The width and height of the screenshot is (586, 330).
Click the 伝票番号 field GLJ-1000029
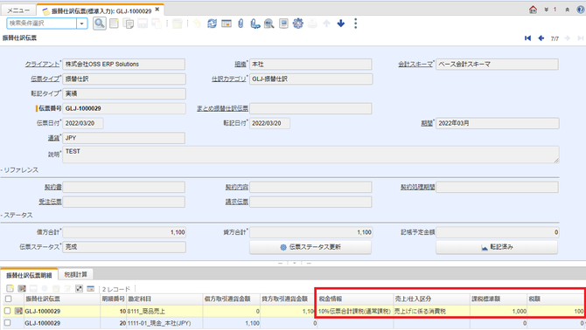tap(123, 108)
